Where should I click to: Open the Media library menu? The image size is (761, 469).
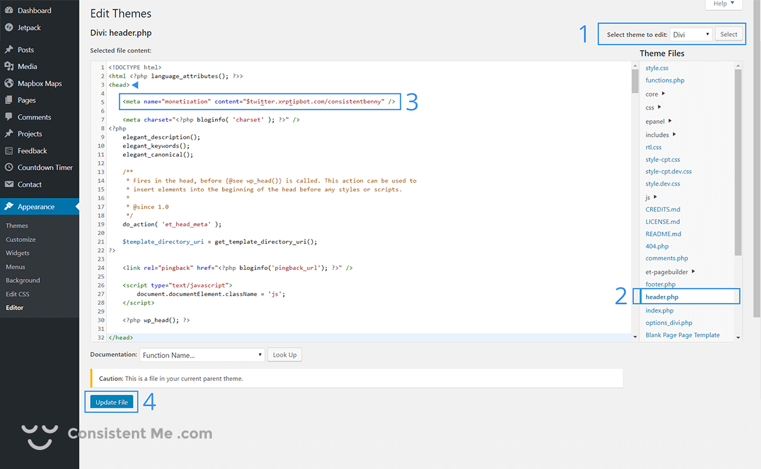click(x=27, y=66)
